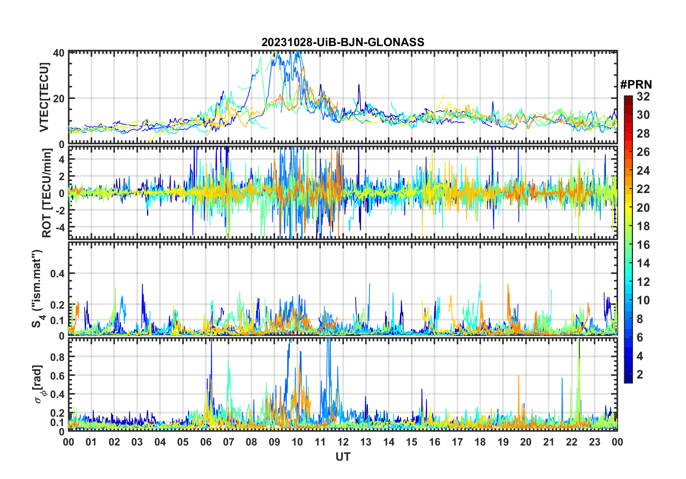
Task: Click the 0.4 tick on the S4 axis
Action: [57, 274]
